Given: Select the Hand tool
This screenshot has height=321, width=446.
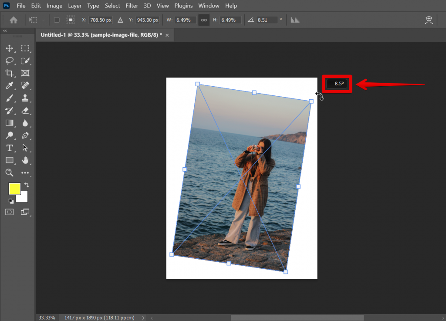Looking at the screenshot, I should pyautogui.click(x=25, y=160).
